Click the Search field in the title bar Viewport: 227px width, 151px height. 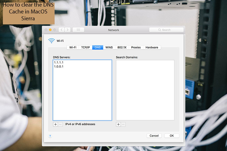(166, 30)
